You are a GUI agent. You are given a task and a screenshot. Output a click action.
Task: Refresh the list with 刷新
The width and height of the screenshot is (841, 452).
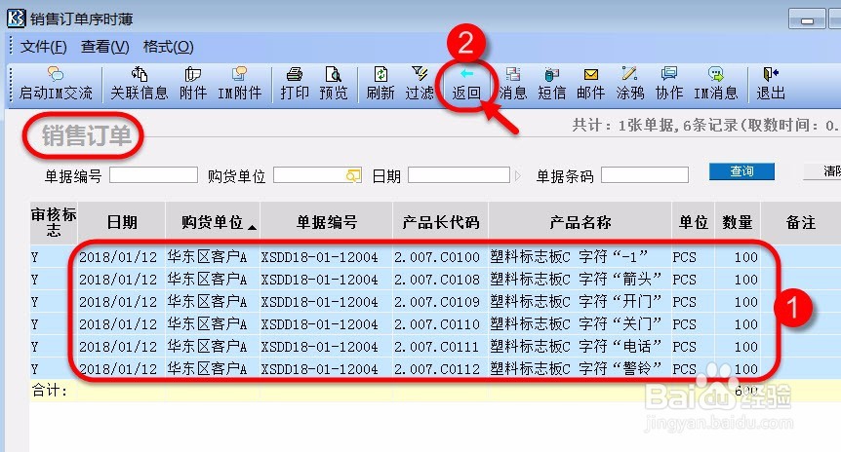click(380, 84)
